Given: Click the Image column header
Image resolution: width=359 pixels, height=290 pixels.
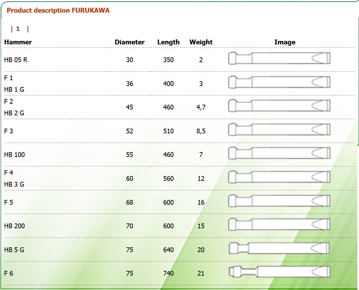Looking at the screenshot, I should click(x=285, y=42).
